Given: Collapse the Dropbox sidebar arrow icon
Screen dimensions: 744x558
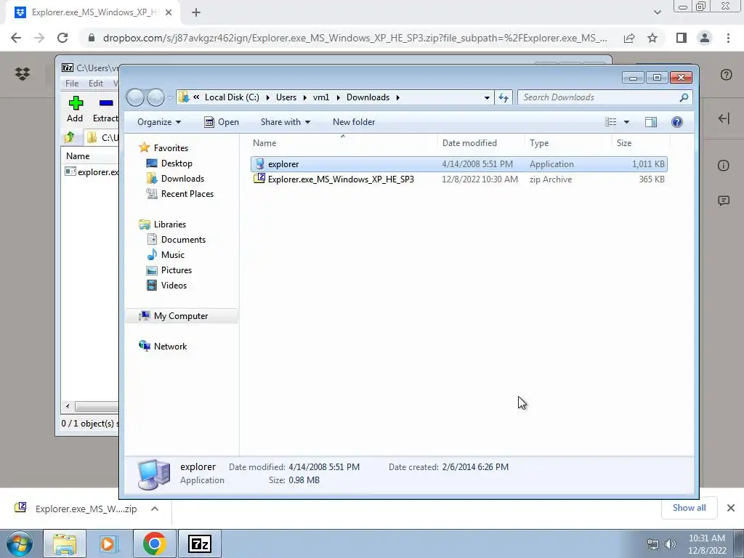Looking at the screenshot, I should 724,118.
